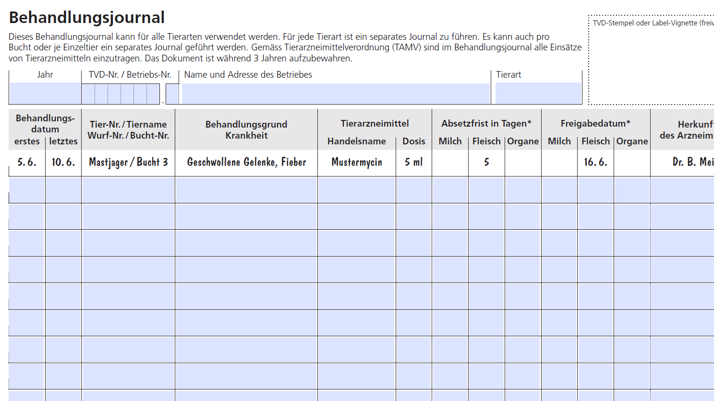Viewport: 714px width, 401px height.
Task: Click the Tierart input field
Action: (x=538, y=94)
